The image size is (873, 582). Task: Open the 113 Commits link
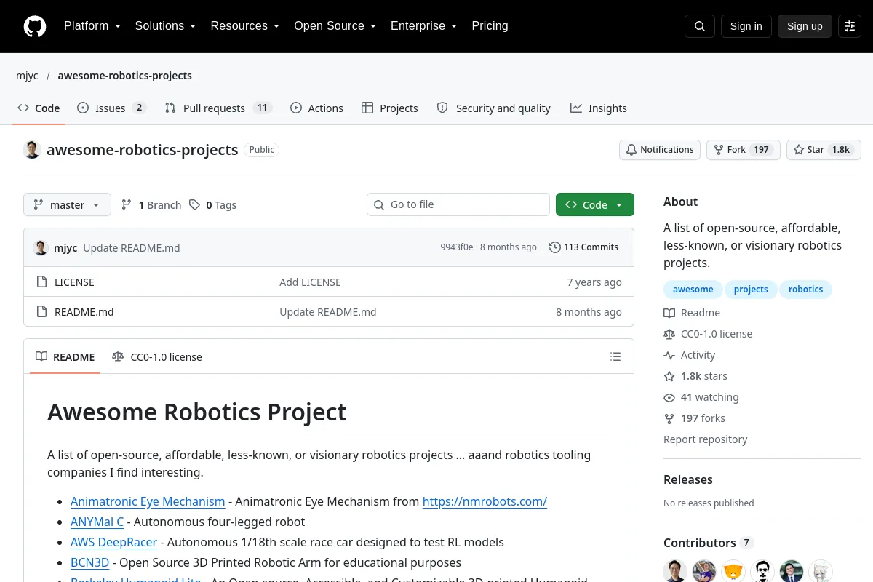pyautogui.click(x=583, y=247)
